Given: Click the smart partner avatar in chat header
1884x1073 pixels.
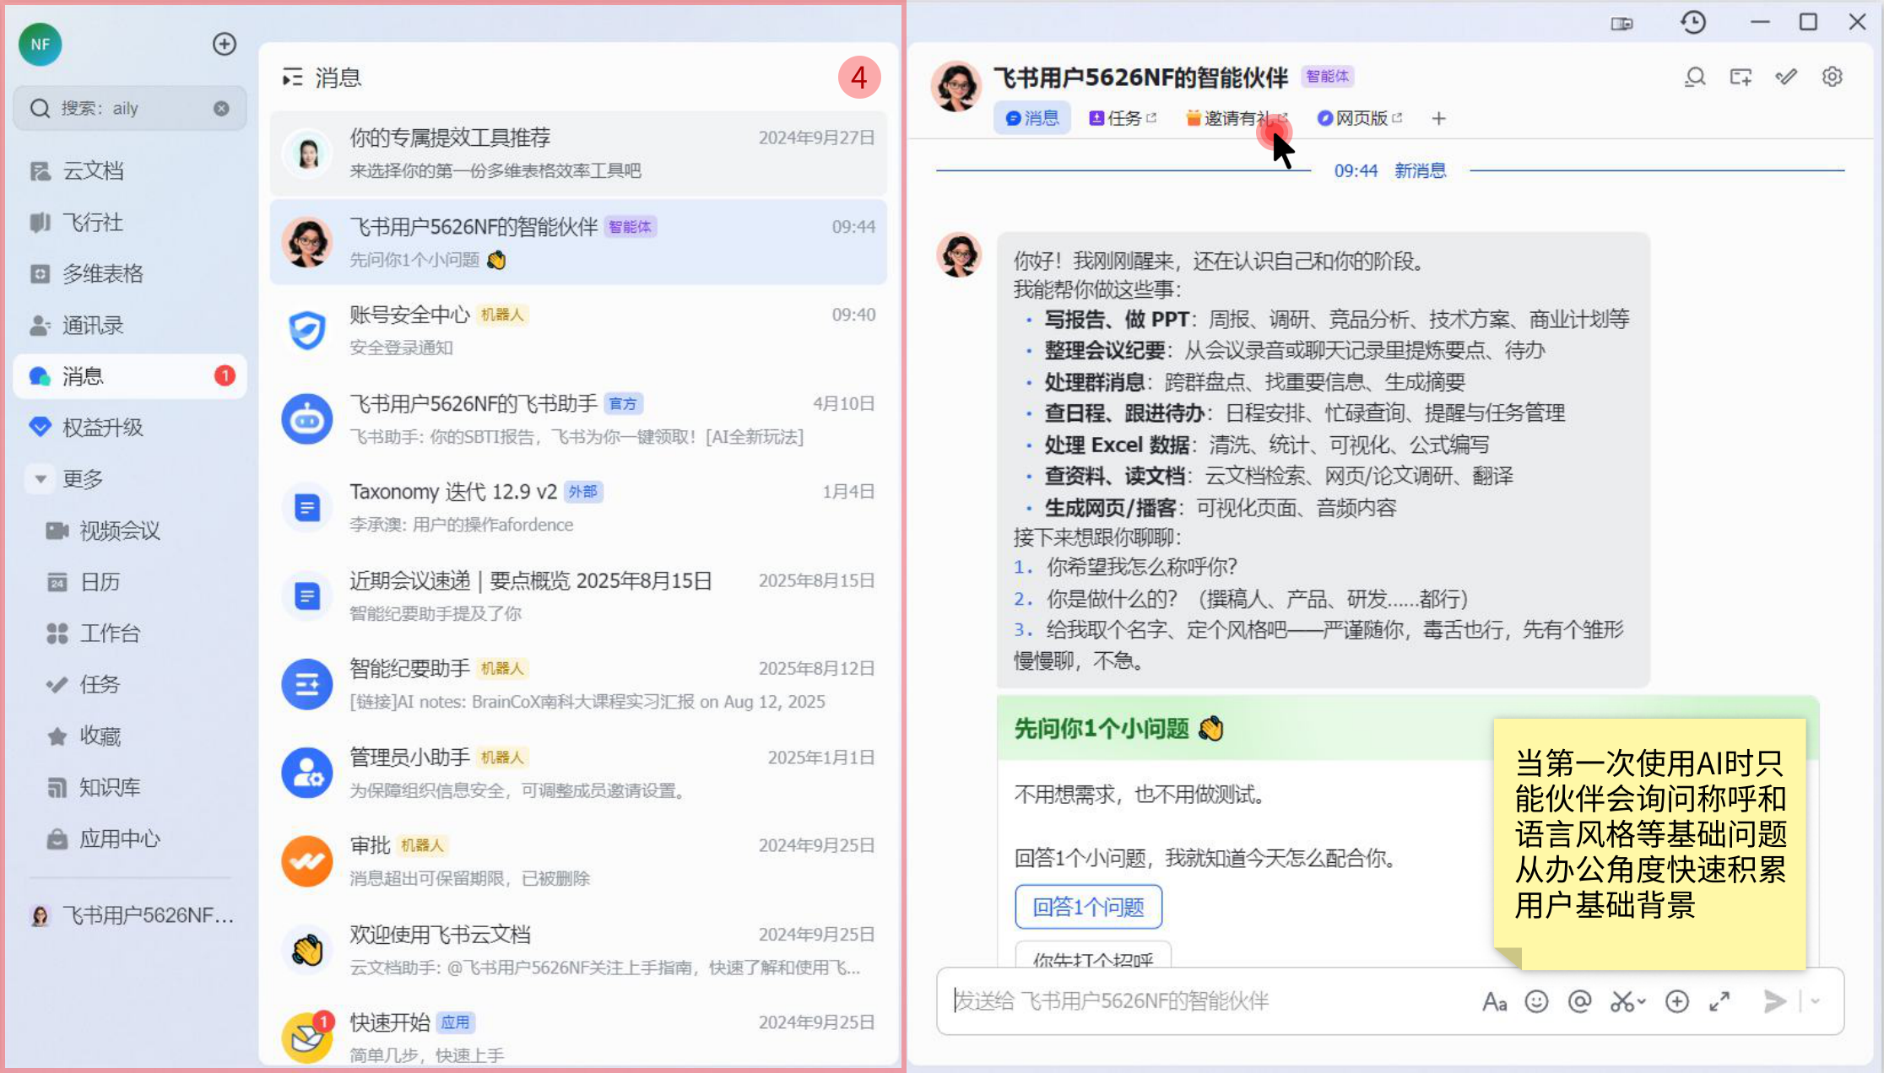Looking at the screenshot, I should point(956,86).
